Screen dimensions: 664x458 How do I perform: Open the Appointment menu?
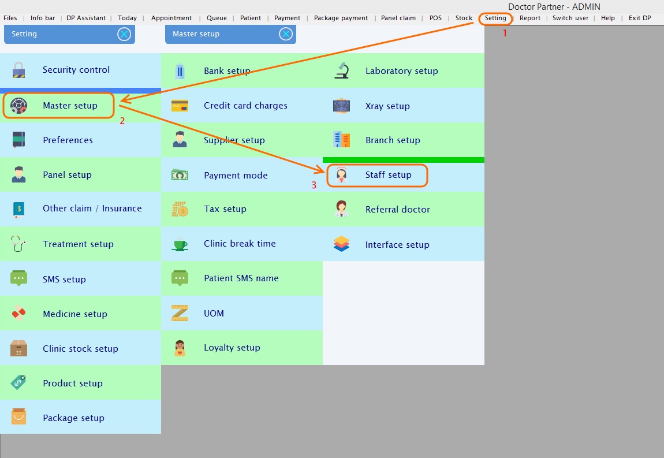coord(171,18)
